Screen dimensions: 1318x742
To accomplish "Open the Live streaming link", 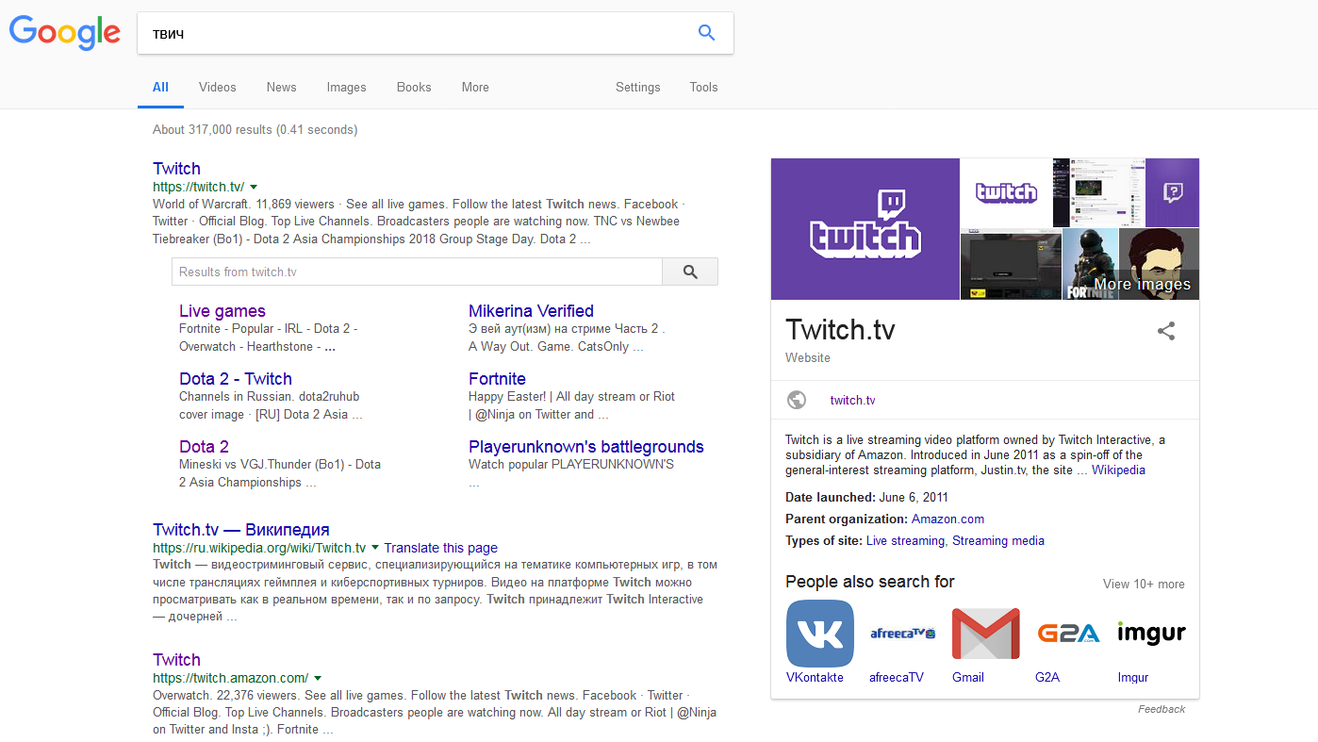I will [x=905, y=541].
